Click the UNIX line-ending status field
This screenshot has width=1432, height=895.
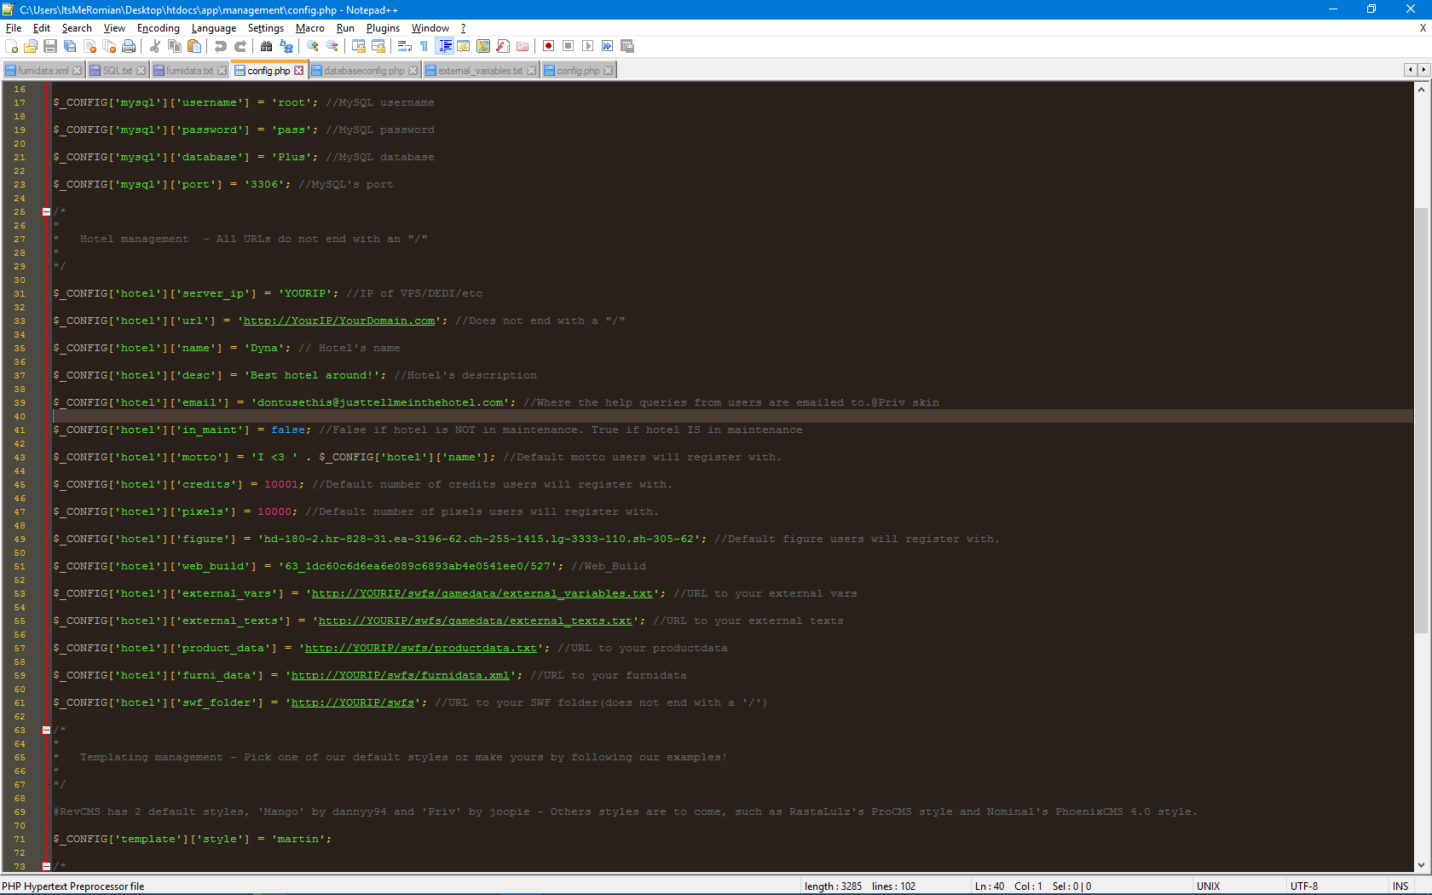1238,886
